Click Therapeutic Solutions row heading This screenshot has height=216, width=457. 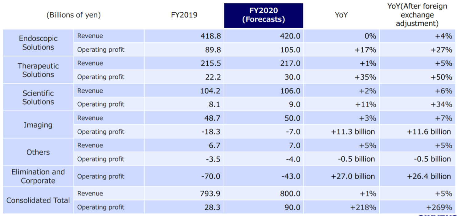[x=38, y=70]
